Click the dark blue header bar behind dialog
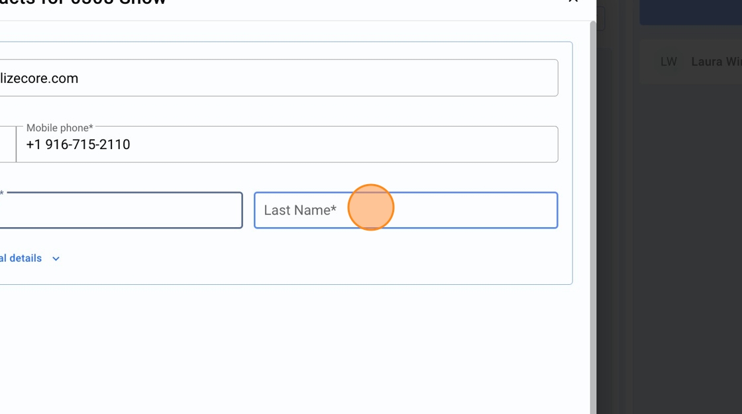 (x=689, y=12)
